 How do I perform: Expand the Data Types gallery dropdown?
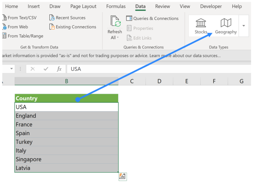(244, 26)
